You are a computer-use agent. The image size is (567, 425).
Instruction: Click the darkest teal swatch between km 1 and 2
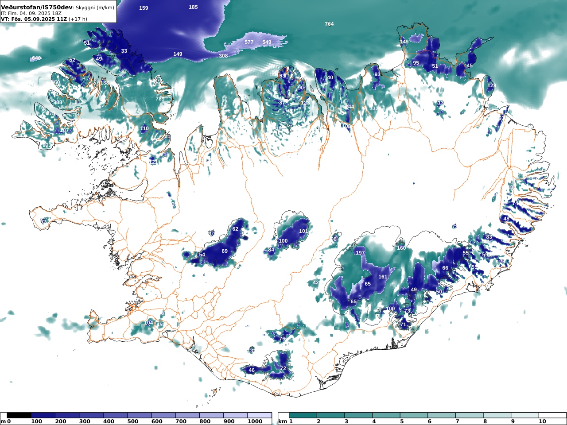[x=303, y=415]
